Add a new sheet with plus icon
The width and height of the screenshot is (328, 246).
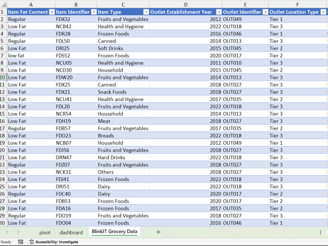158,232
